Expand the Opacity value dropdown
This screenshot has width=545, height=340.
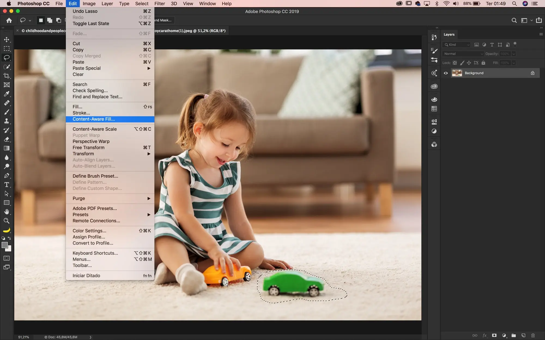514,54
